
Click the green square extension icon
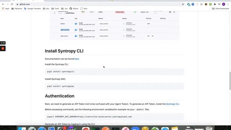coord(210,4)
